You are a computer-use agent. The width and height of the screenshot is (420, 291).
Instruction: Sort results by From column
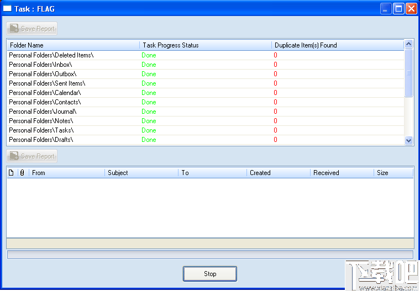(67, 173)
